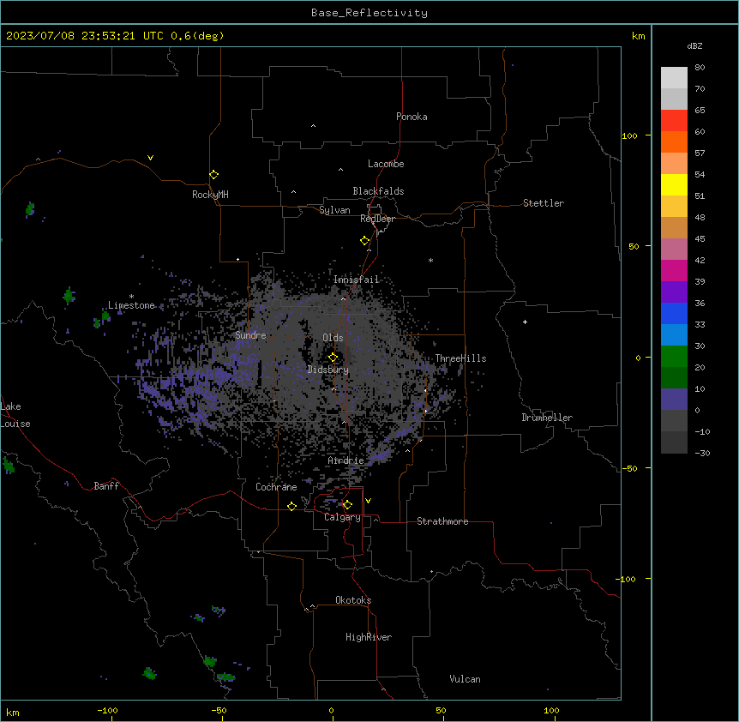Click the slate purple 10-0 dBZ swatch
This screenshot has height=722, width=739.
click(674, 400)
